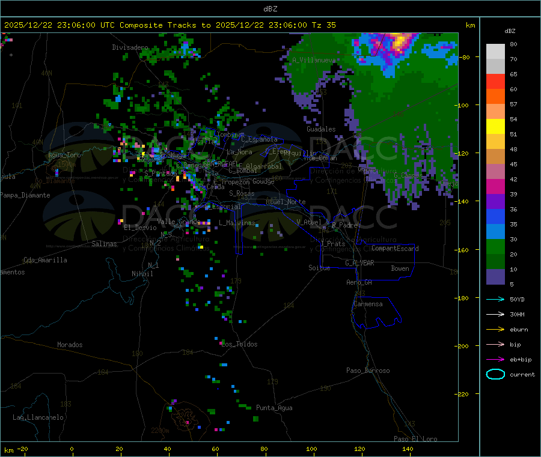Click the Atuel_Norte map label

pyautogui.click(x=286, y=202)
